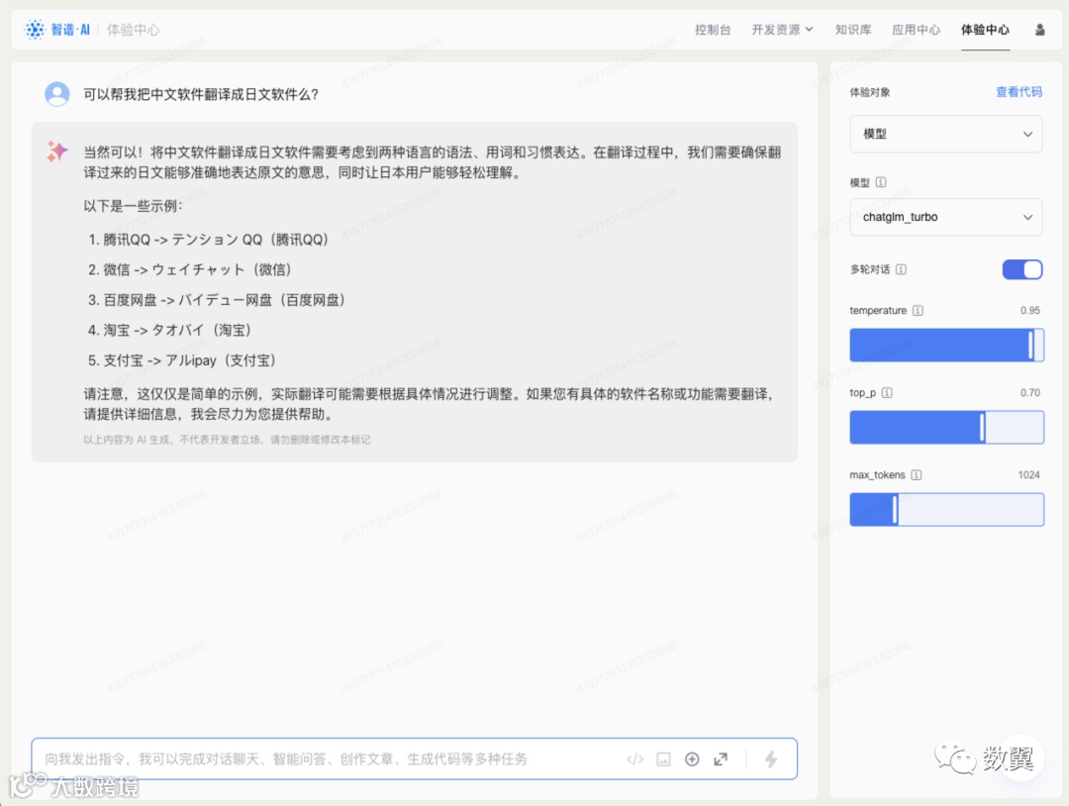Click the top_p value 0.70
Screen dimensions: 1069x806
[1030, 393]
